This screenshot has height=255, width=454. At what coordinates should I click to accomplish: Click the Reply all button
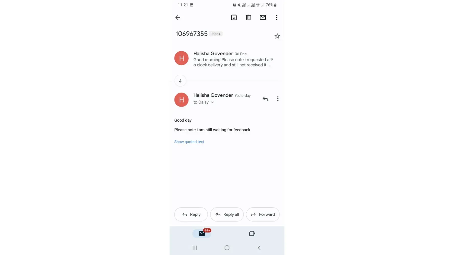227,214
